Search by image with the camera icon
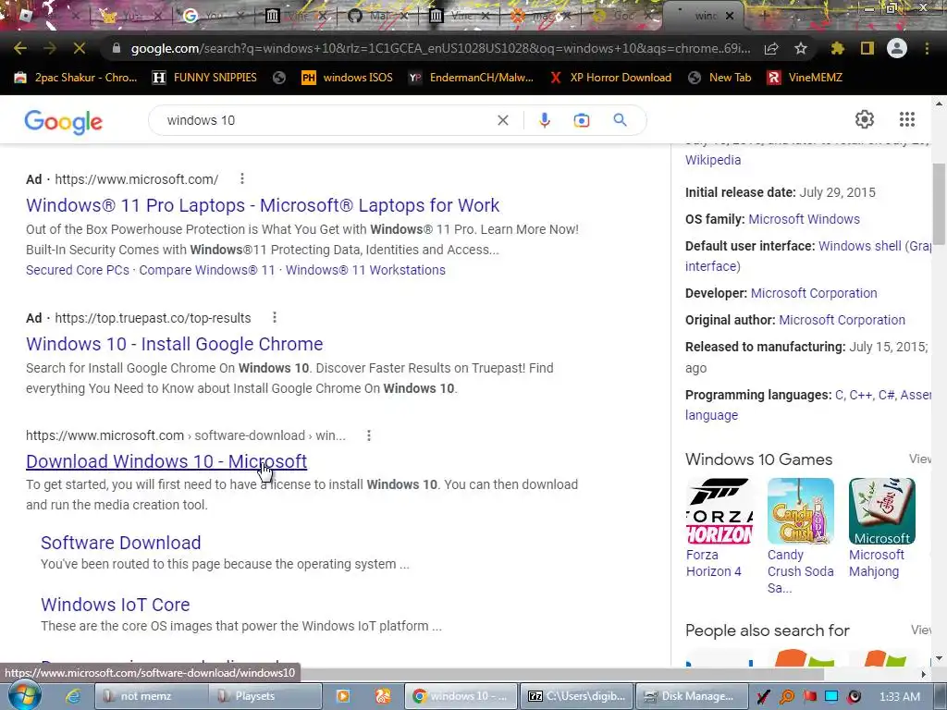Image resolution: width=947 pixels, height=710 pixels. pyautogui.click(x=581, y=120)
